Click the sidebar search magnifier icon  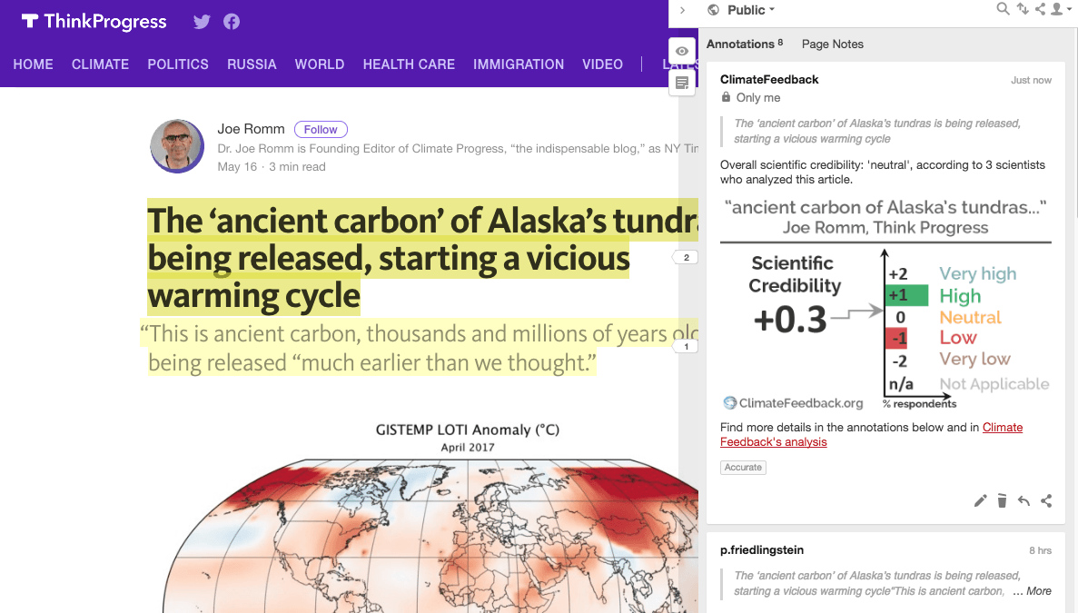pyautogui.click(x=1003, y=9)
